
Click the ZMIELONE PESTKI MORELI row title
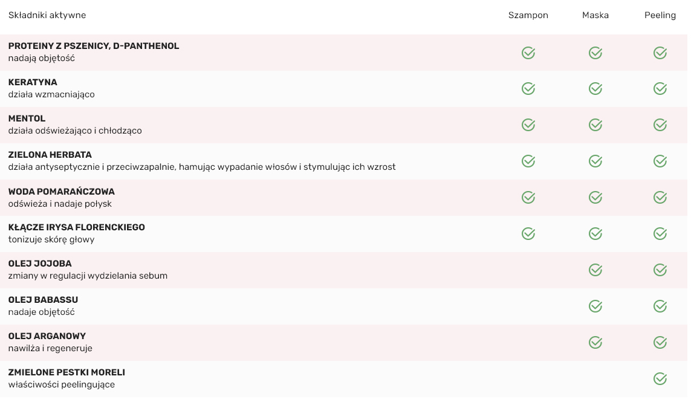67,372
